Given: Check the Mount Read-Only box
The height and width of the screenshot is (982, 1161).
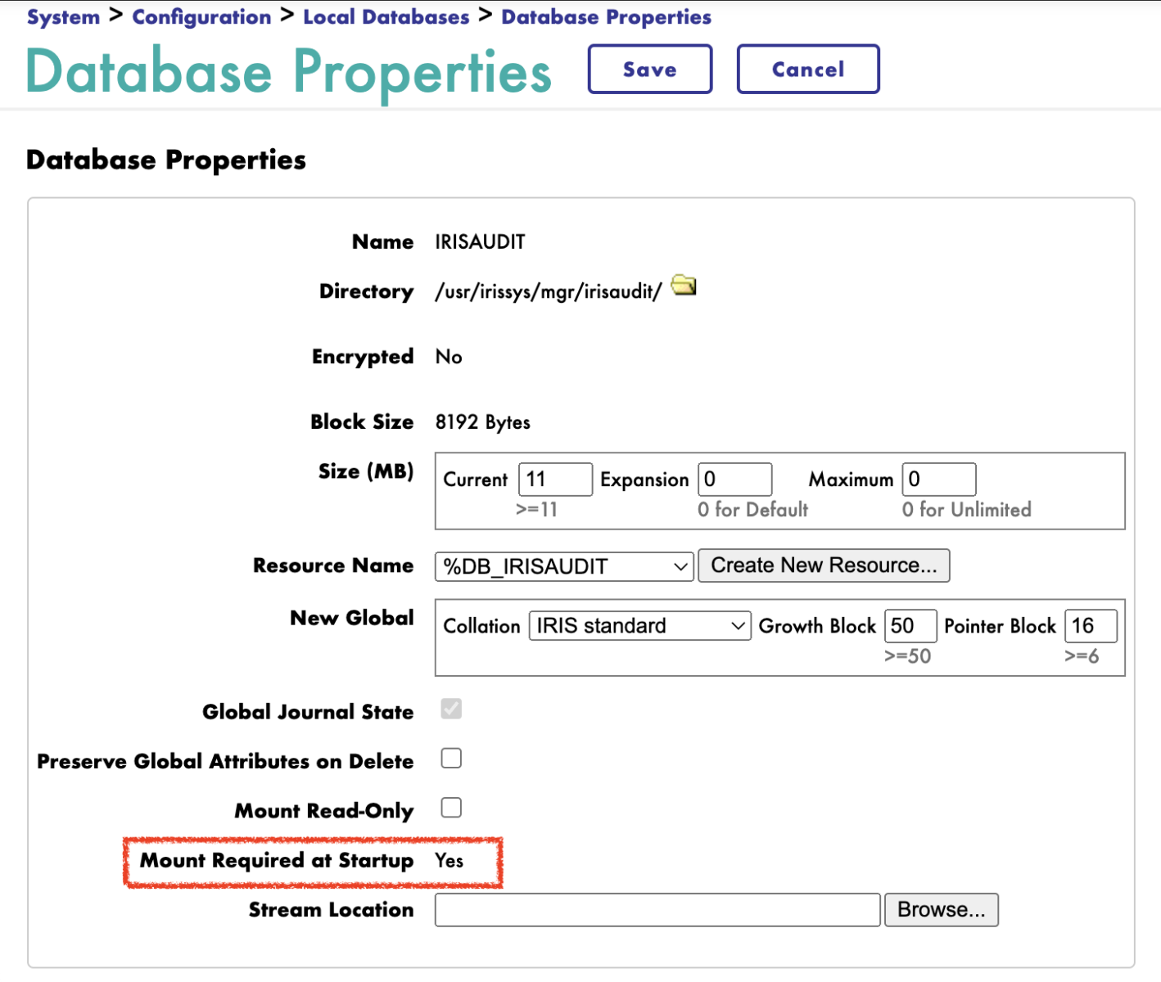Looking at the screenshot, I should tap(451, 808).
